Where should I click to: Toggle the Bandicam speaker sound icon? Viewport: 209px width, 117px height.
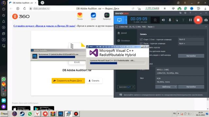pos(163,20)
